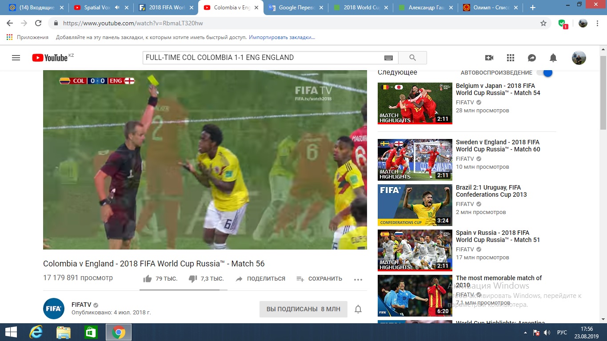Open the Windows Start menu
607x341 pixels.
11,332
